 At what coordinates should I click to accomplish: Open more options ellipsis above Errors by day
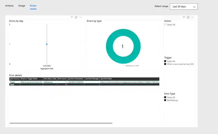[x=80, y=17]
